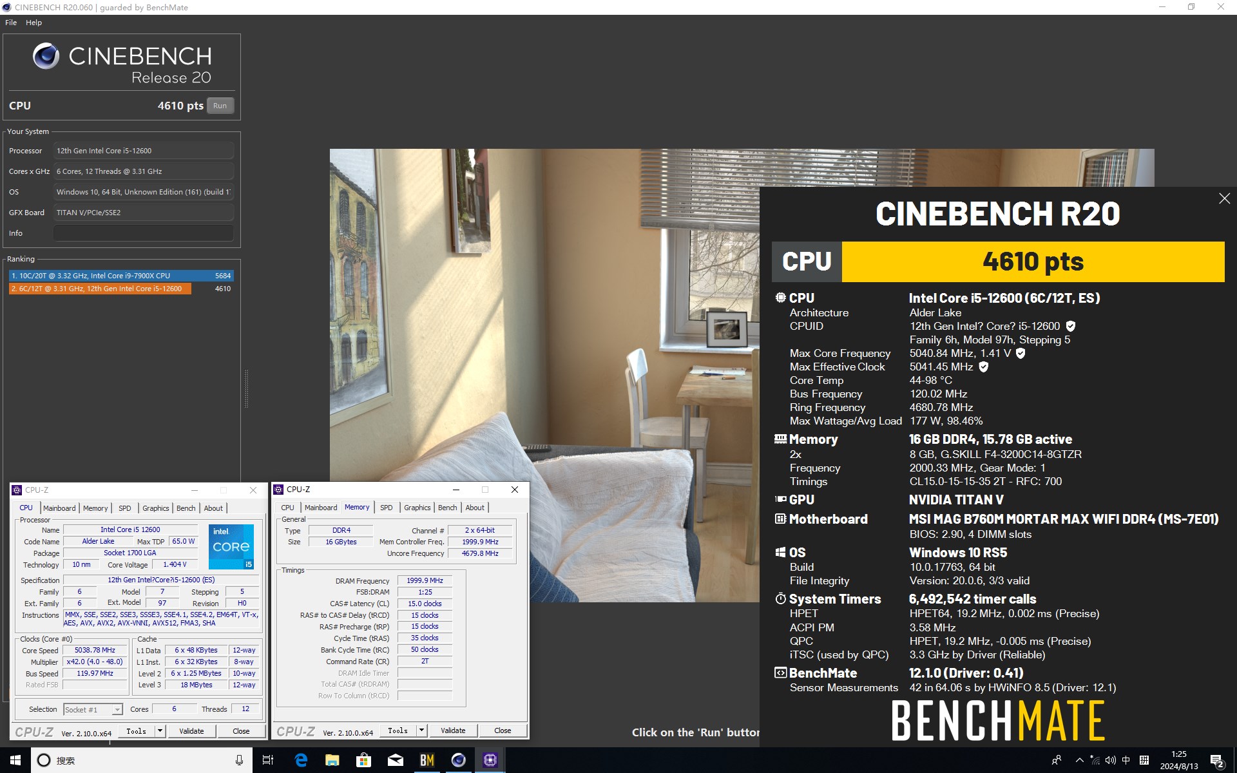Open clock showing 1:25 2024/8/13
This screenshot has height=773, width=1237.
[1179, 760]
